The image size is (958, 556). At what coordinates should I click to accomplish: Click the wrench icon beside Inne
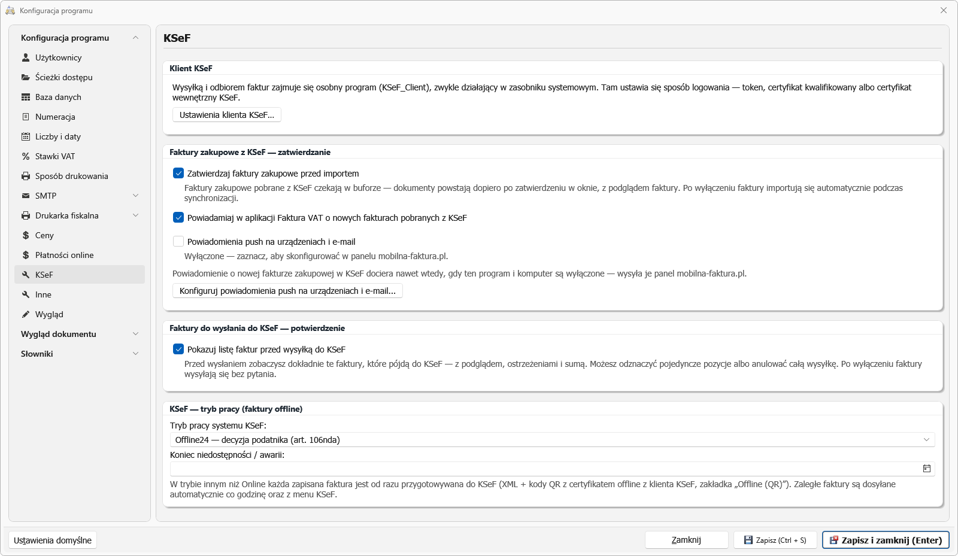[26, 294]
